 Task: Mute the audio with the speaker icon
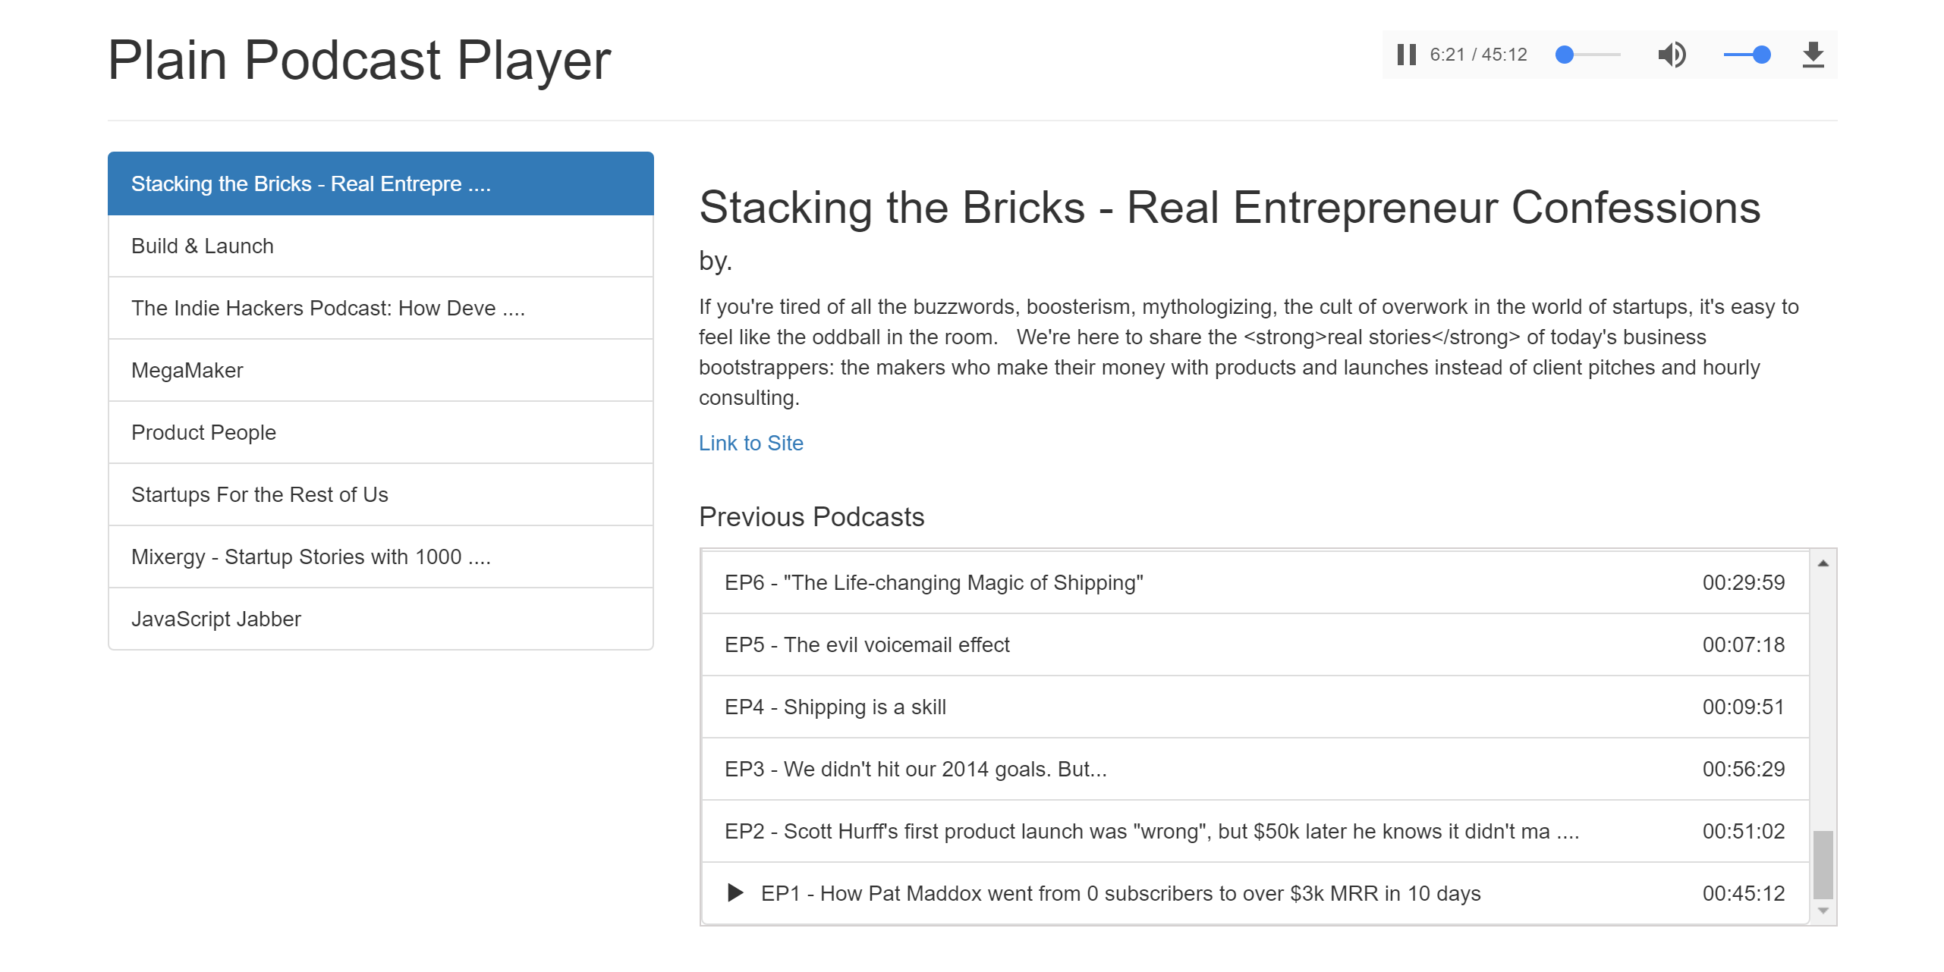1672,55
